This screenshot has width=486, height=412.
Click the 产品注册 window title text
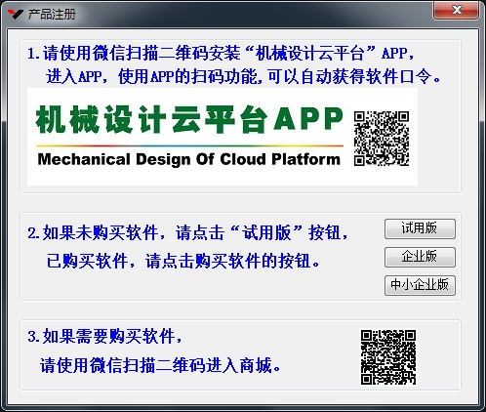52,15
